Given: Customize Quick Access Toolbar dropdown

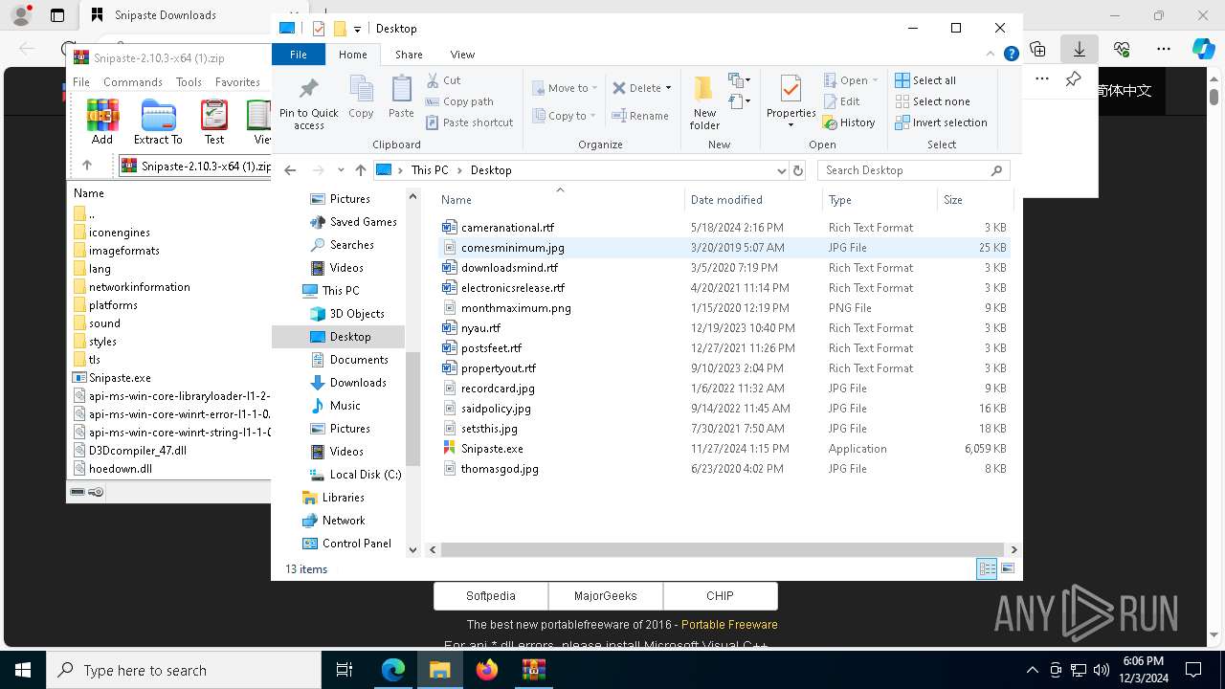Looking at the screenshot, I should click(357, 29).
